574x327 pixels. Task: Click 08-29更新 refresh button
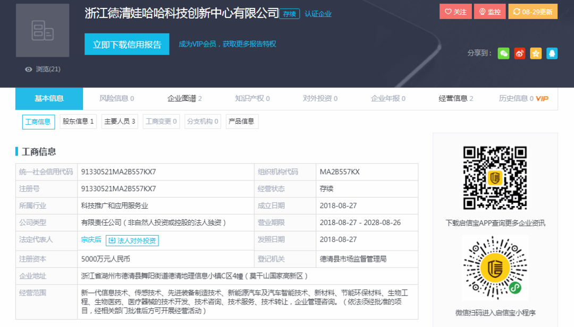coord(533,12)
